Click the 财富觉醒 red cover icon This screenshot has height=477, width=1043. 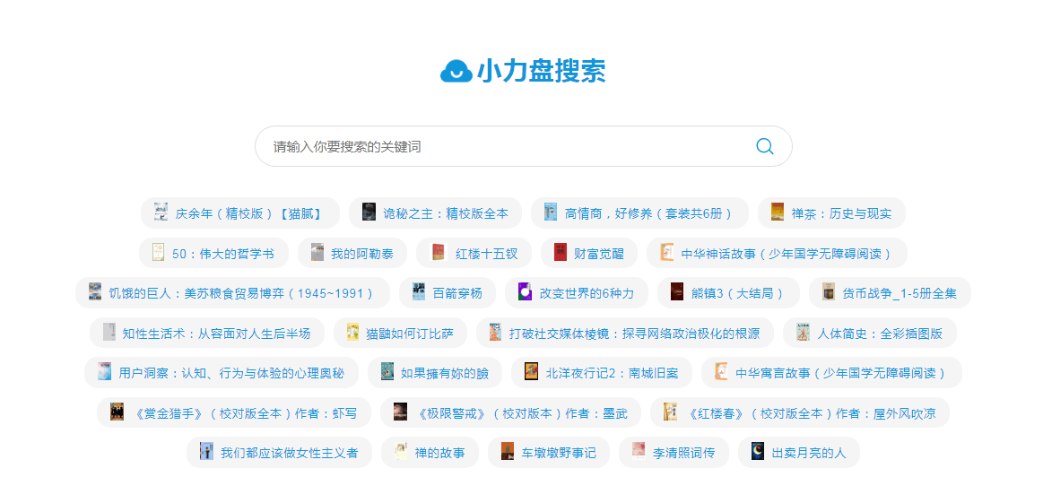[561, 253]
